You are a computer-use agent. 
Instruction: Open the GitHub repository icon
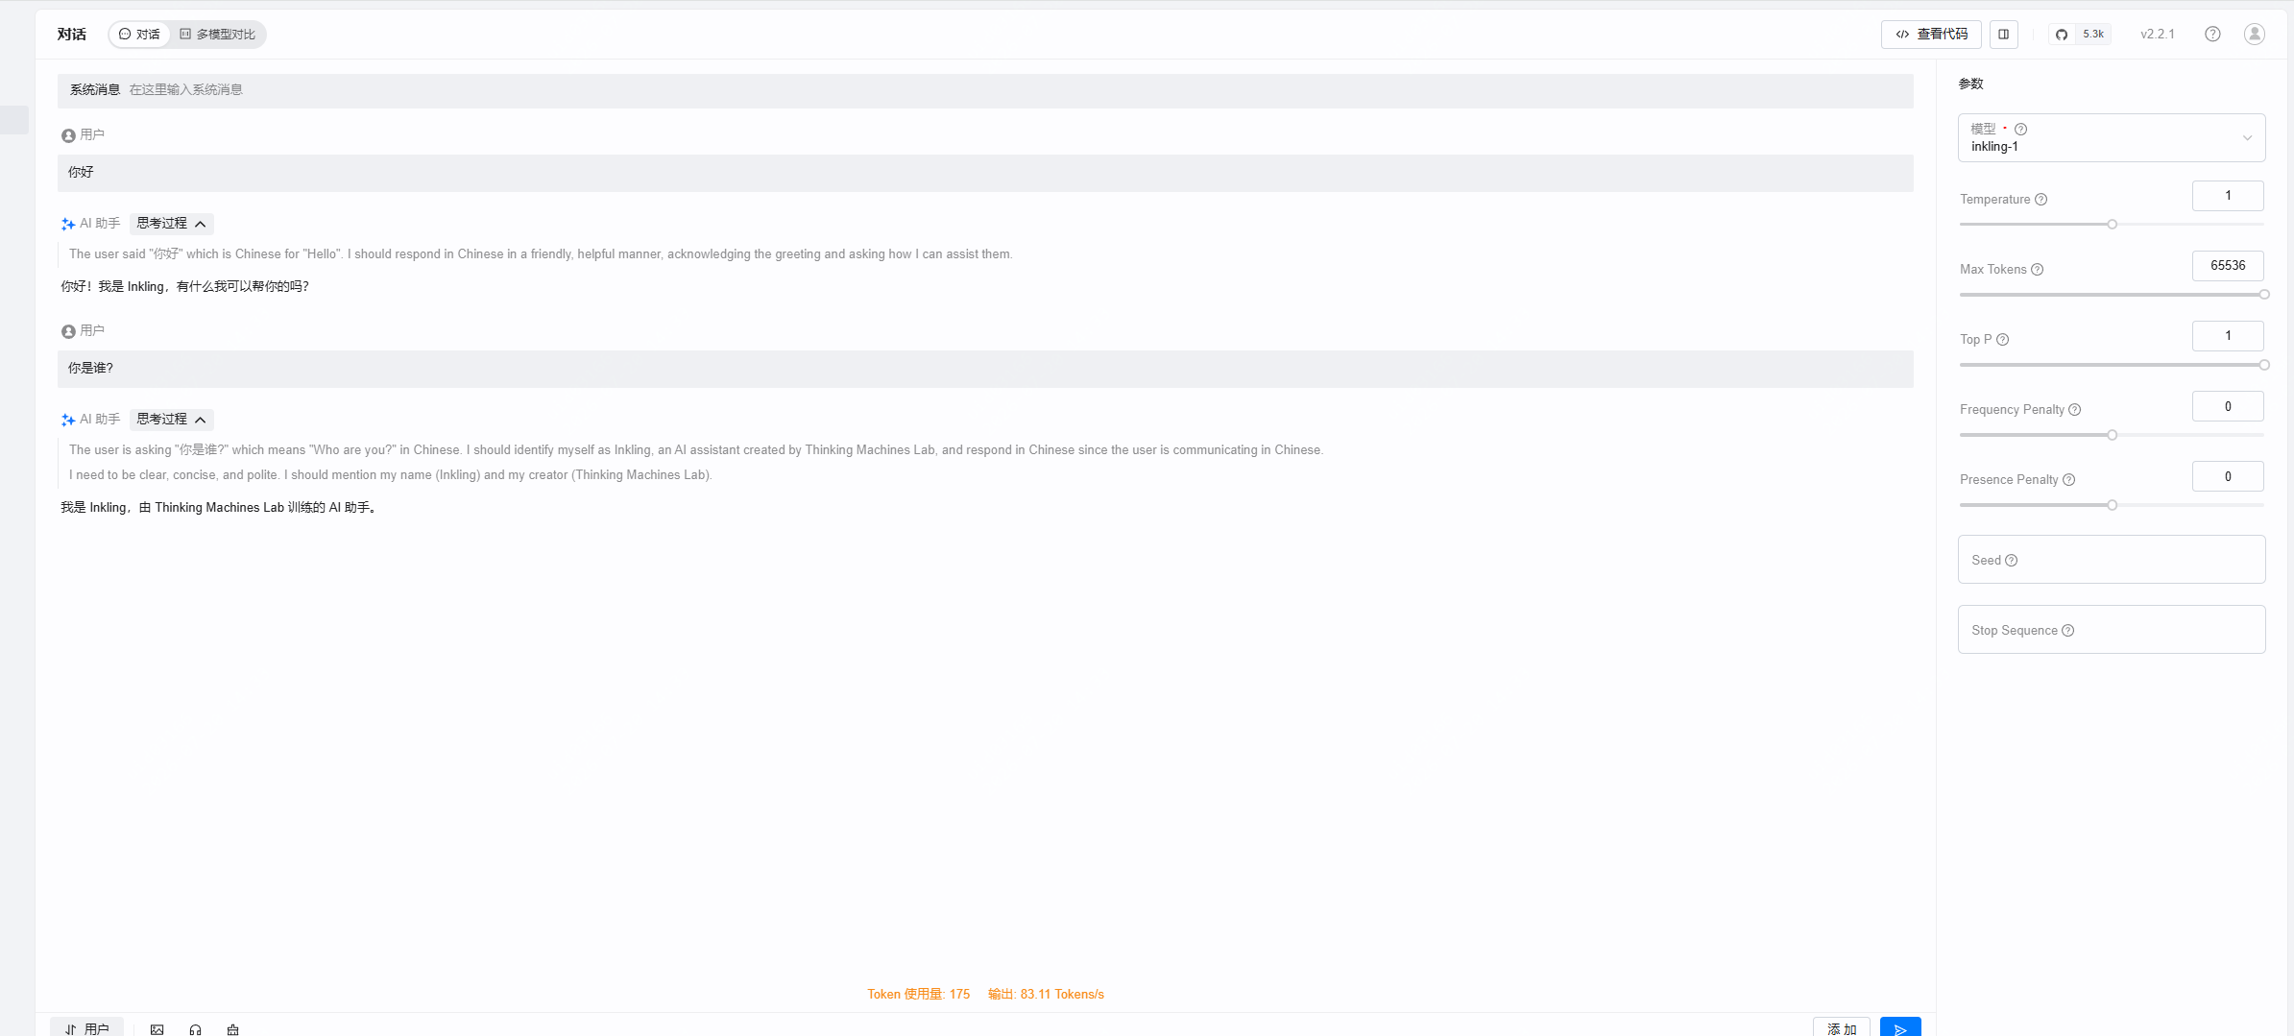point(2061,35)
